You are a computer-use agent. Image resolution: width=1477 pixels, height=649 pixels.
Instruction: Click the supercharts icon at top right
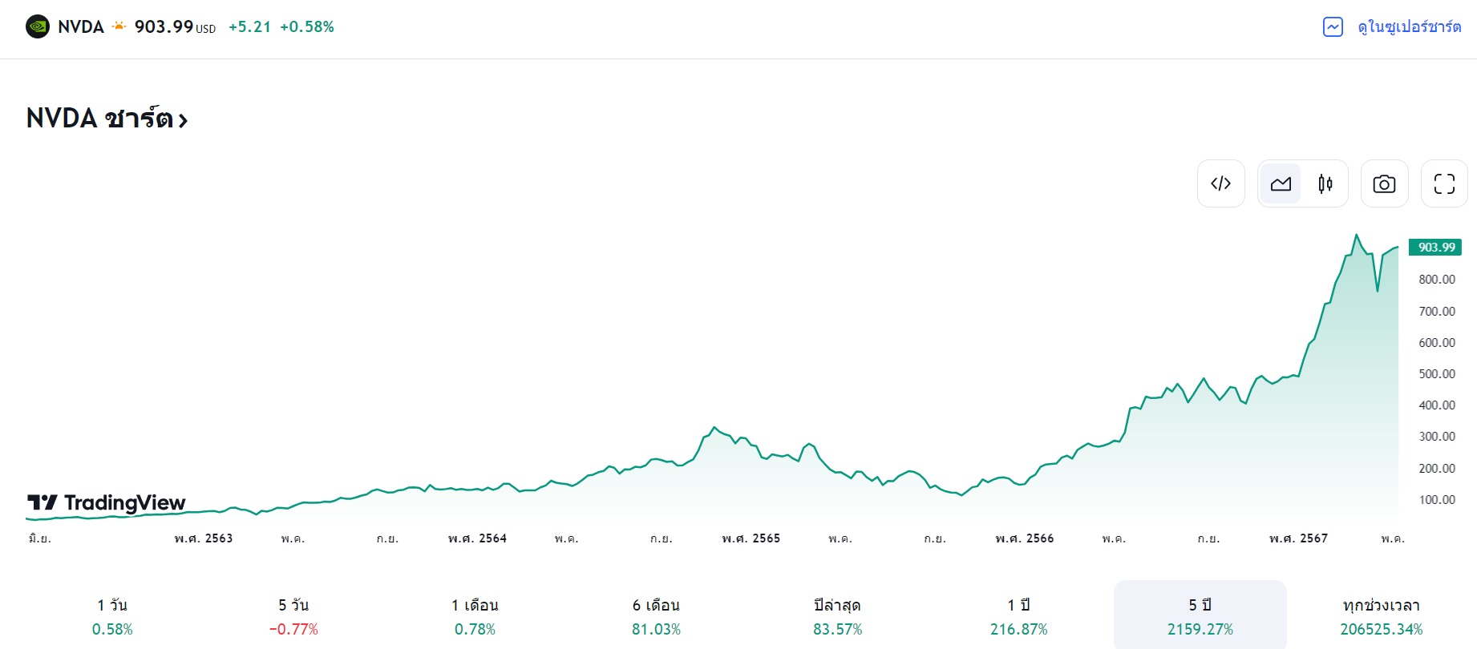[1333, 26]
